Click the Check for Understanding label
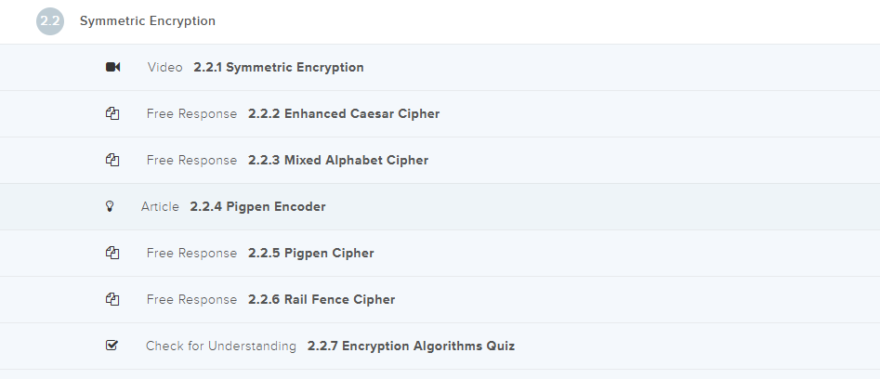The image size is (880, 379). click(x=220, y=346)
